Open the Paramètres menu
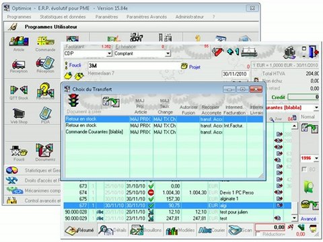The image size is (323, 242). (x=106, y=17)
